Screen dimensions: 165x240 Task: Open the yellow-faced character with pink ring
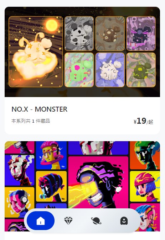(x=51, y=155)
